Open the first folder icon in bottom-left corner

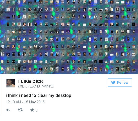(x=2, y=69)
